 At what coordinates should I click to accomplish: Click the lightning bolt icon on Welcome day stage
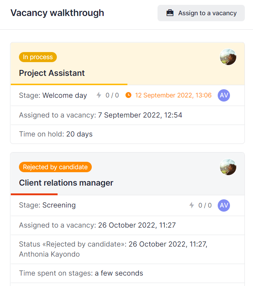coord(99,95)
